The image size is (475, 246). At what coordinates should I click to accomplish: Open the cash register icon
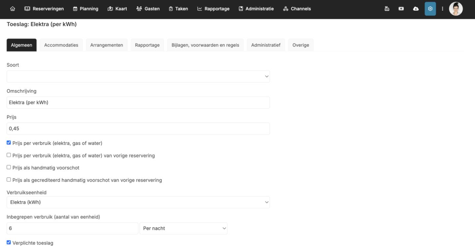coord(387,9)
